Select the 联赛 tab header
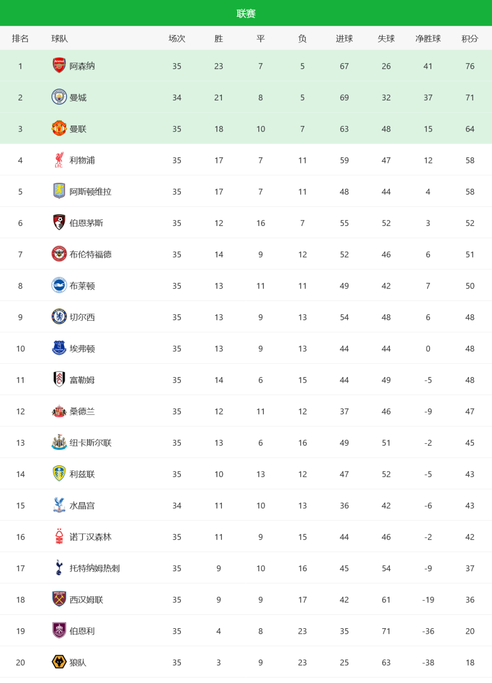Screen dimensions: 492x683 click(x=246, y=13)
